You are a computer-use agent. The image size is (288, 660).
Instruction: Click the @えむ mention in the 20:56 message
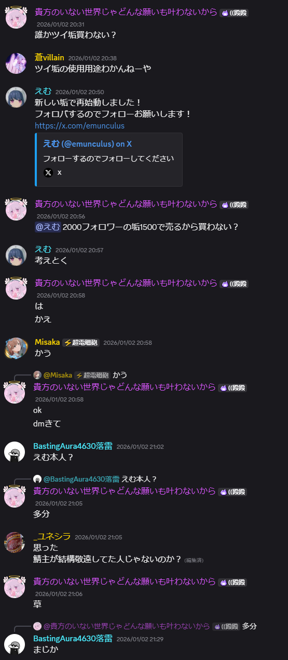tap(48, 227)
